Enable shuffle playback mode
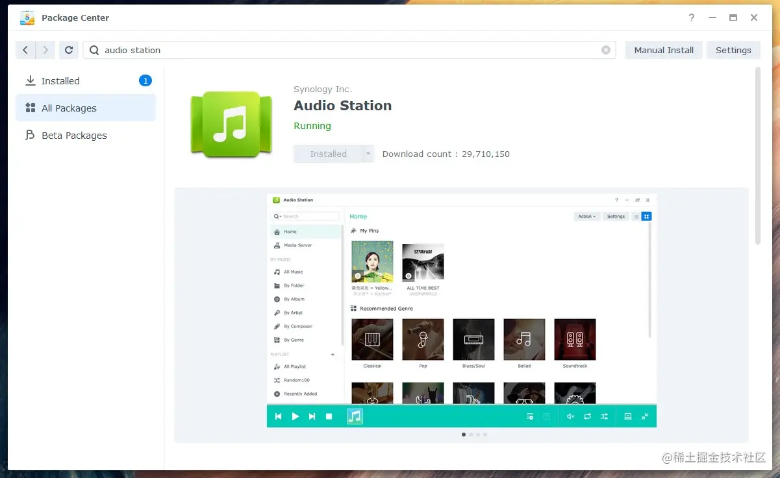780x478 pixels. pyautogui.click(x=604, y=416)
